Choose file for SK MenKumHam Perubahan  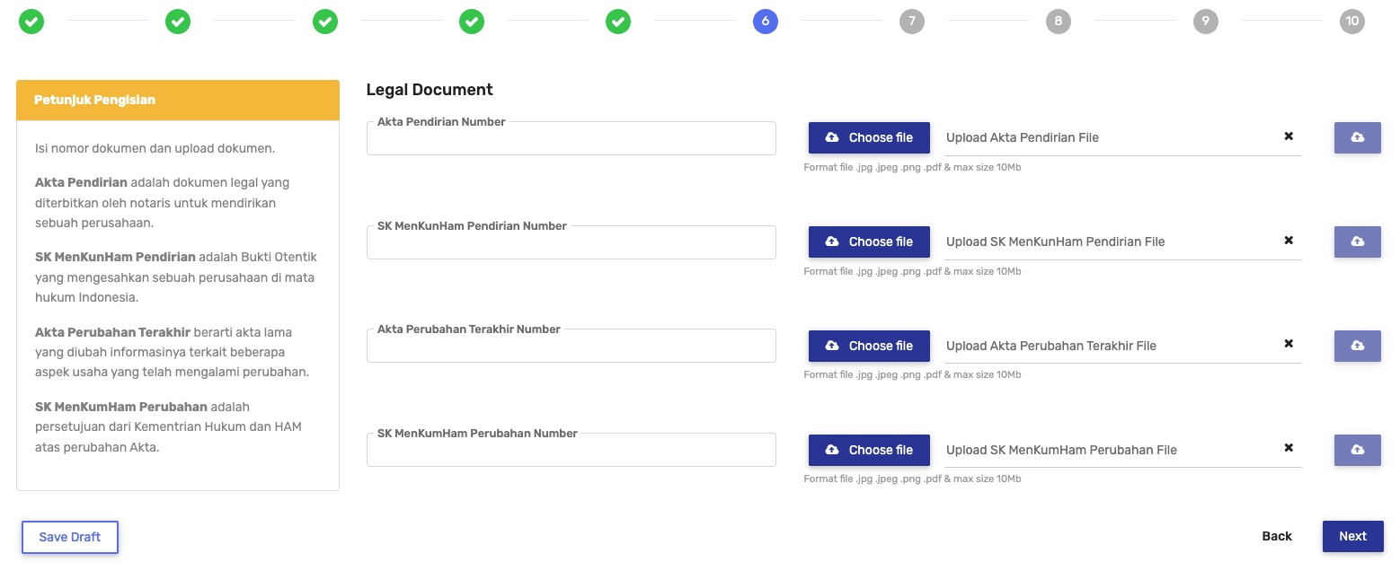[x=869, y=450]
